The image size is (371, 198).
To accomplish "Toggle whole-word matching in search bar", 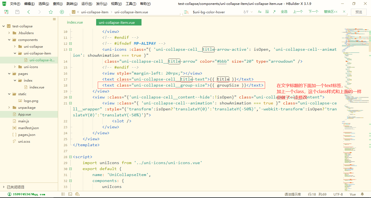I will pyautogui.click(x=267, y=12).
